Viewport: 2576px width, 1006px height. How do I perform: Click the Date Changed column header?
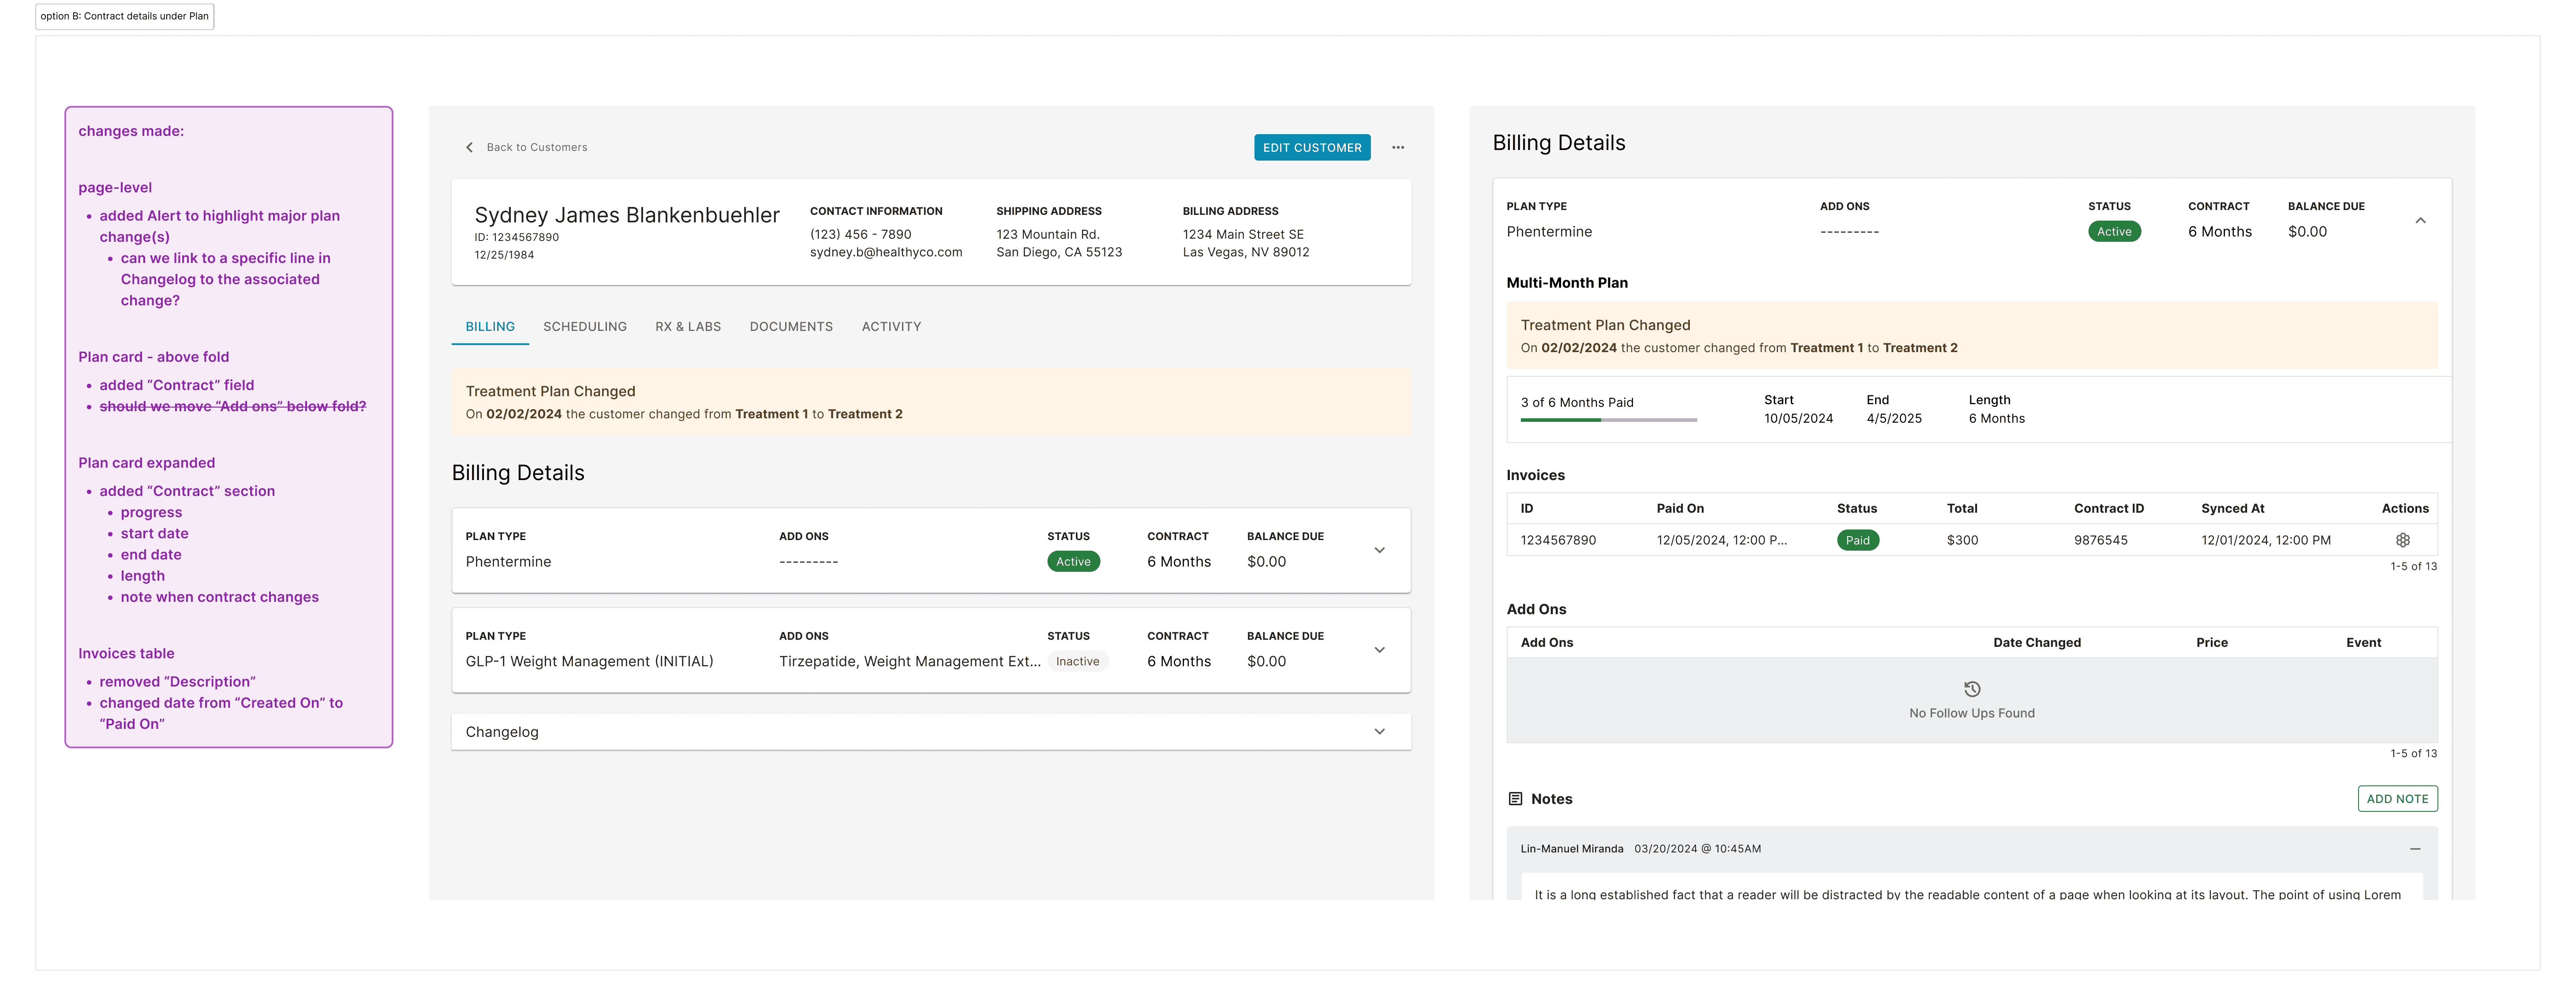click(2036, 643)
